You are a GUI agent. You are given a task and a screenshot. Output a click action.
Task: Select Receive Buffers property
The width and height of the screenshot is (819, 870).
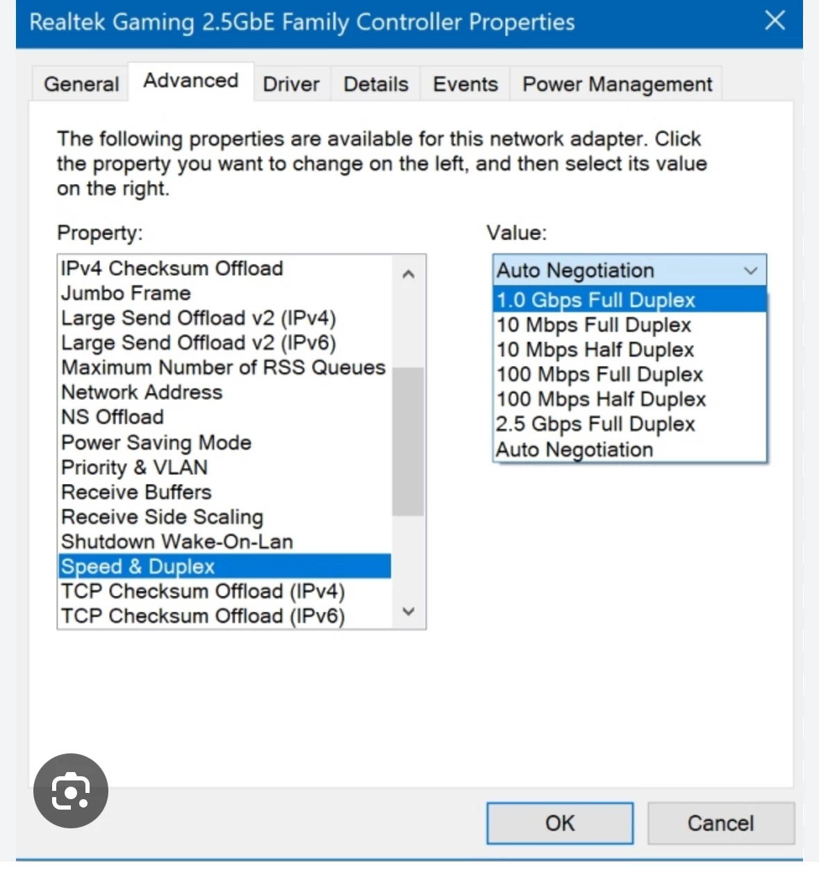(225, 492)
